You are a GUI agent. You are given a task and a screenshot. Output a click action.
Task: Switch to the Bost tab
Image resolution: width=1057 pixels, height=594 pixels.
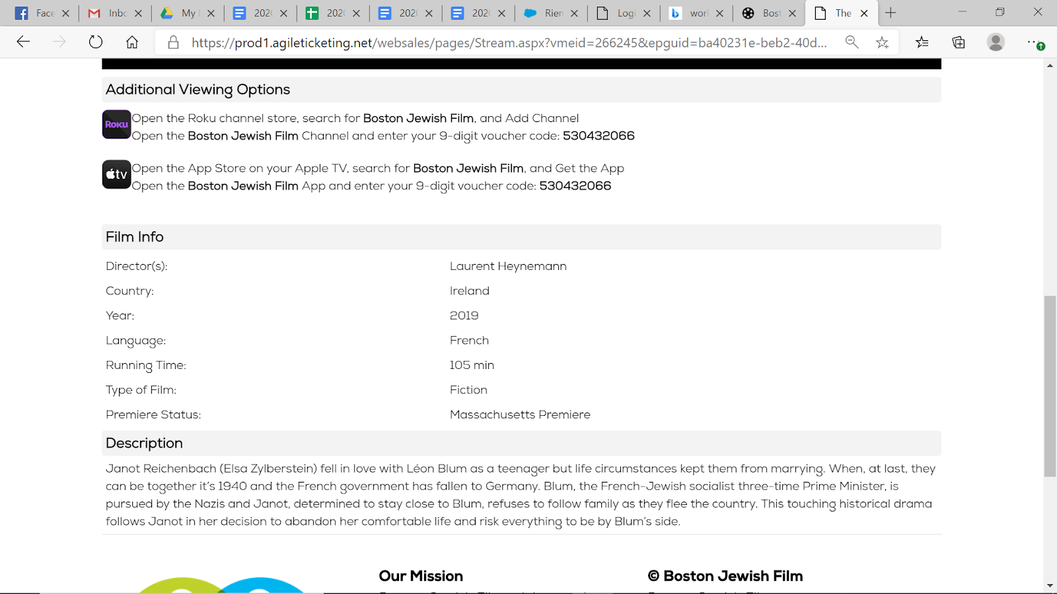click(x=761, y=13)
